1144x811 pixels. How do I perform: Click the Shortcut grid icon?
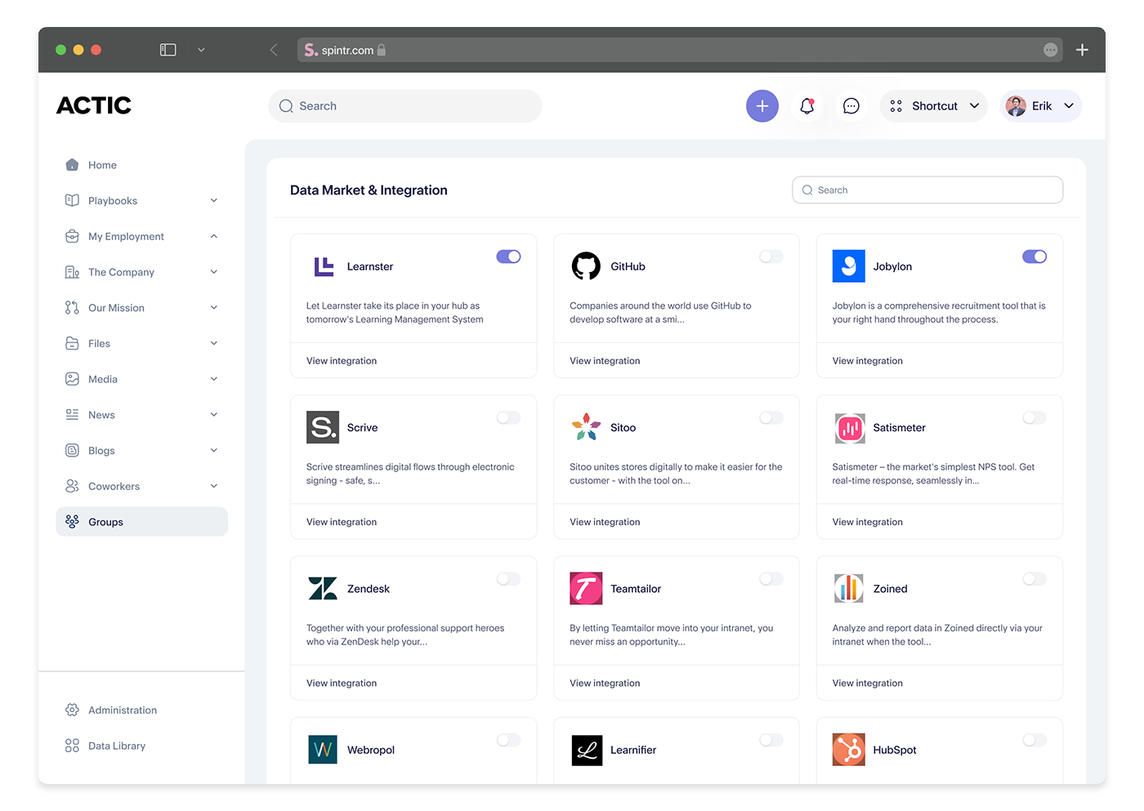click(x=896, y=106)
